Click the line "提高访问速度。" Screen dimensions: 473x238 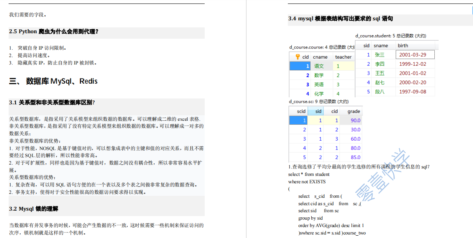coord(34,55)
